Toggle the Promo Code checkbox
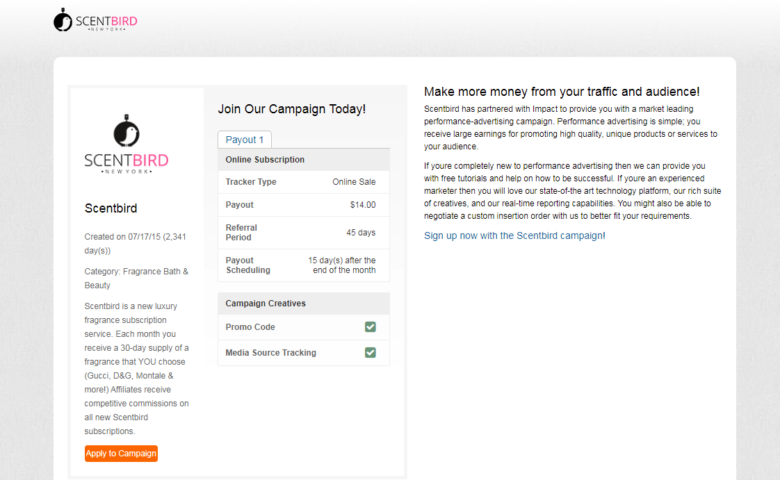This screenshot has width=780, height=480. coord(370,327)
